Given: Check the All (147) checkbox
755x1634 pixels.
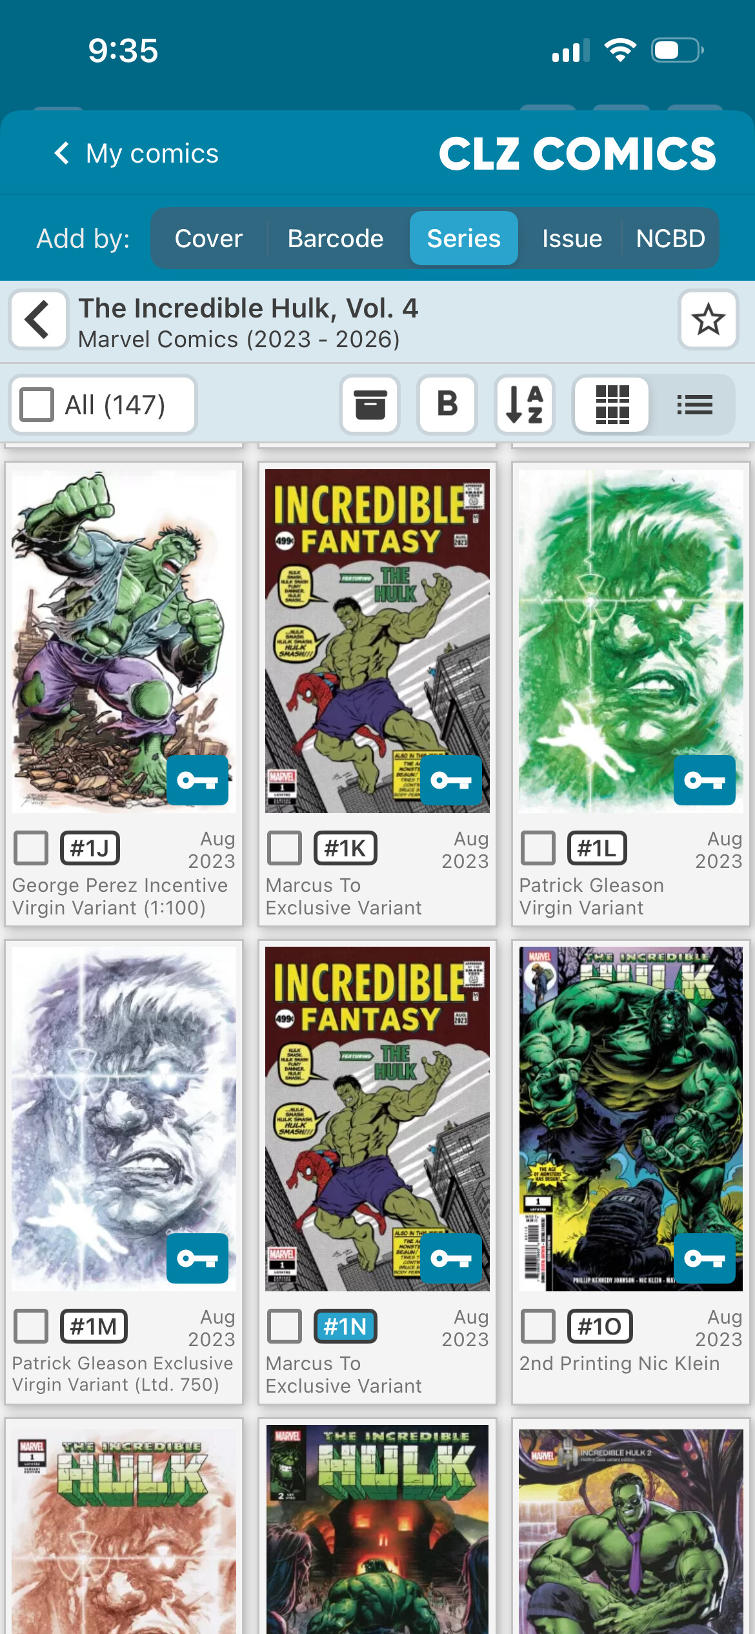Looking at the screenshot, I should tap(37, 405).
